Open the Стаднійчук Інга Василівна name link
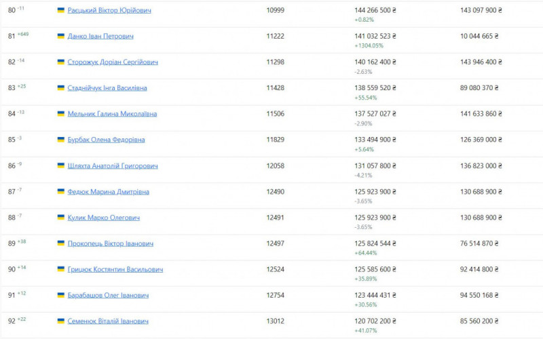 click(107, 88)
